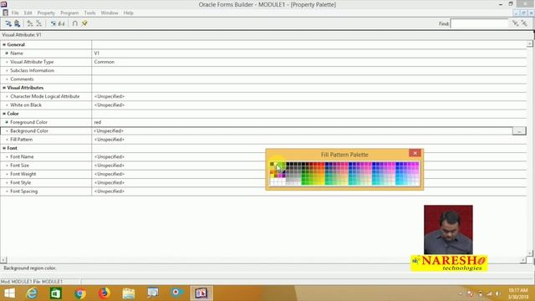Click the Property Class toolbar icon
Image resolution: width=535 pixels, height=301 pixels.
(x=53, y=23)
